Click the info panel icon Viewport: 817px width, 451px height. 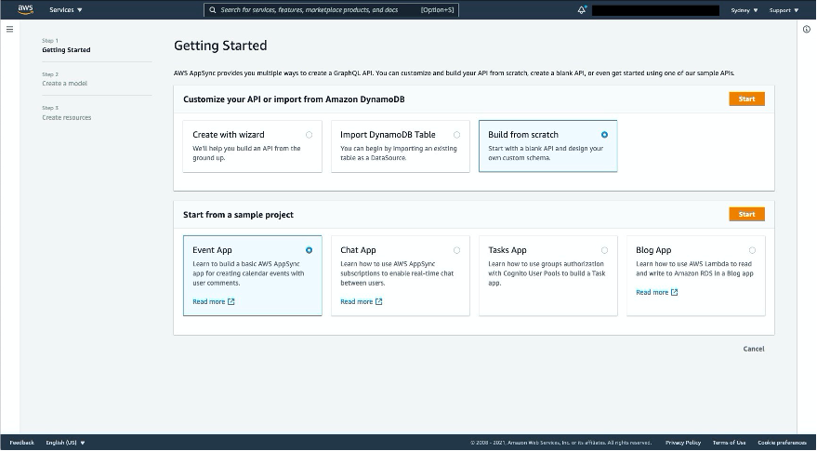806,29
